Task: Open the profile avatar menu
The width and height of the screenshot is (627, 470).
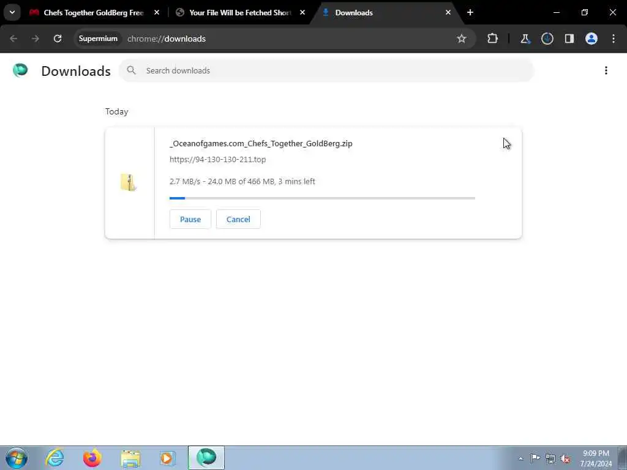Action: tap(591, 39)
